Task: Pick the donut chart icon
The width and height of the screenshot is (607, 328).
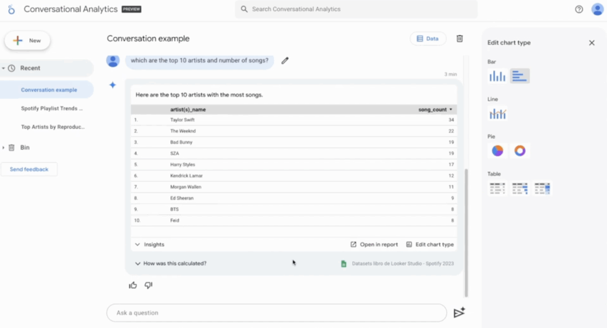Action: pos(520,150)
